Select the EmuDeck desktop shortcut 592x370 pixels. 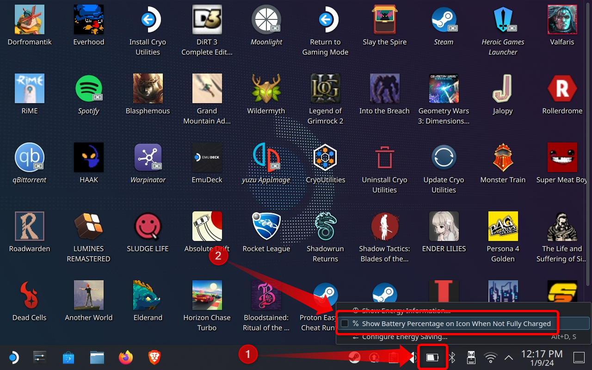coord(207,157)
